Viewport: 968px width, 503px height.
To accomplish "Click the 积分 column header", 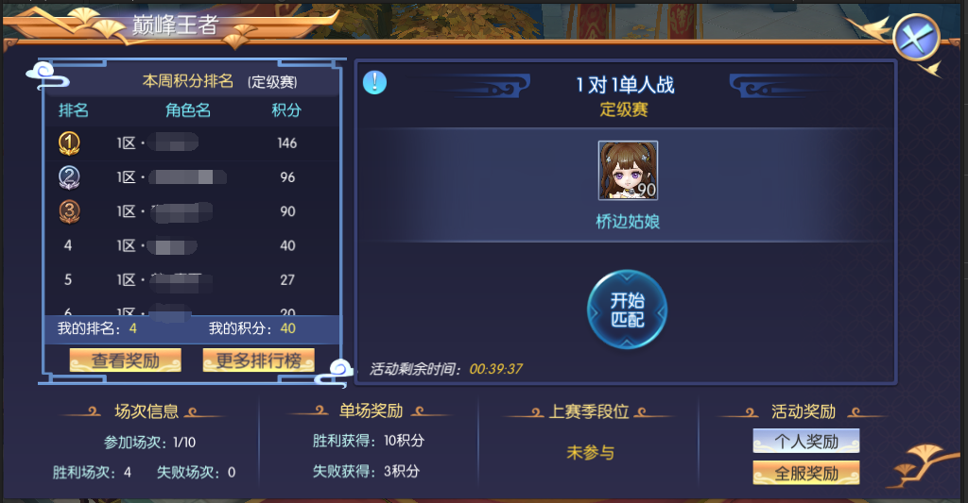I will coord(287,110).
